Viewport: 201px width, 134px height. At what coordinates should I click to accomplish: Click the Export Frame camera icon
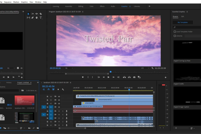click(134, 77)
